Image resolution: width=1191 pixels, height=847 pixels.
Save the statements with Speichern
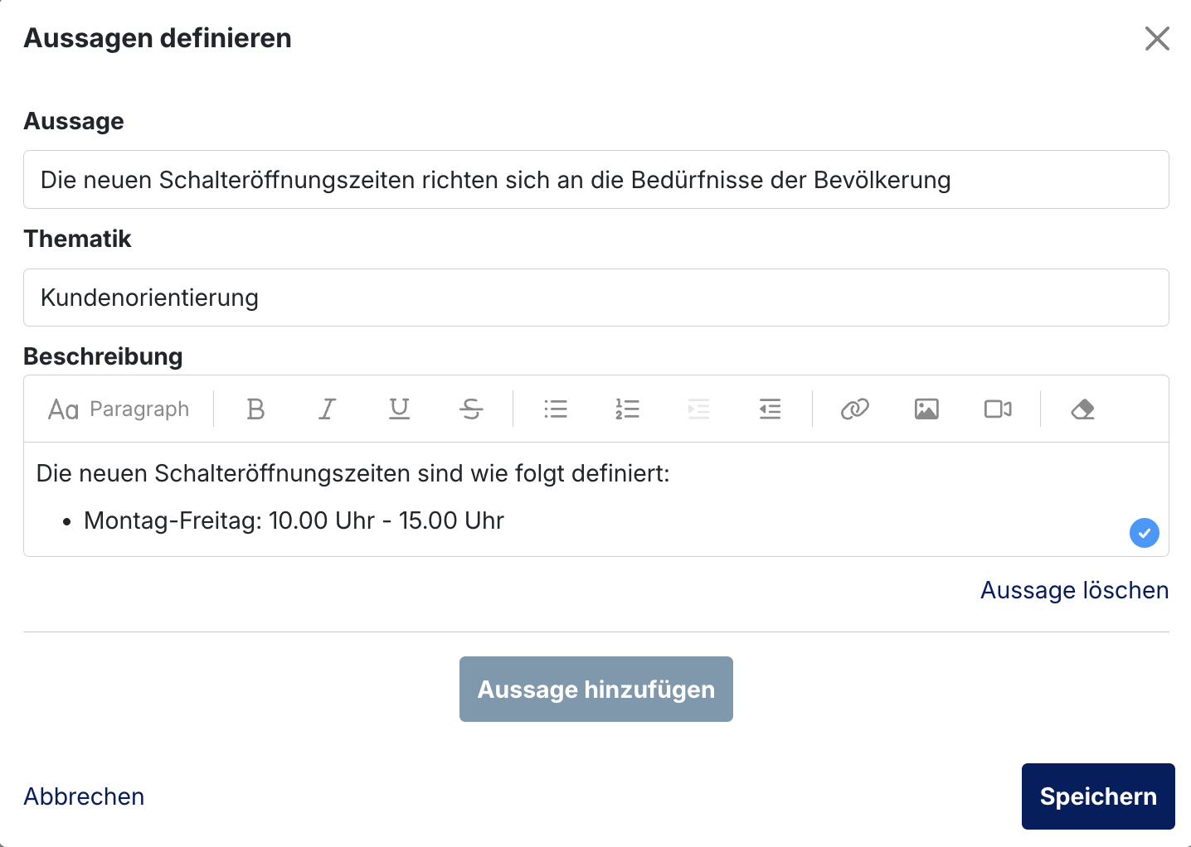1098,796
